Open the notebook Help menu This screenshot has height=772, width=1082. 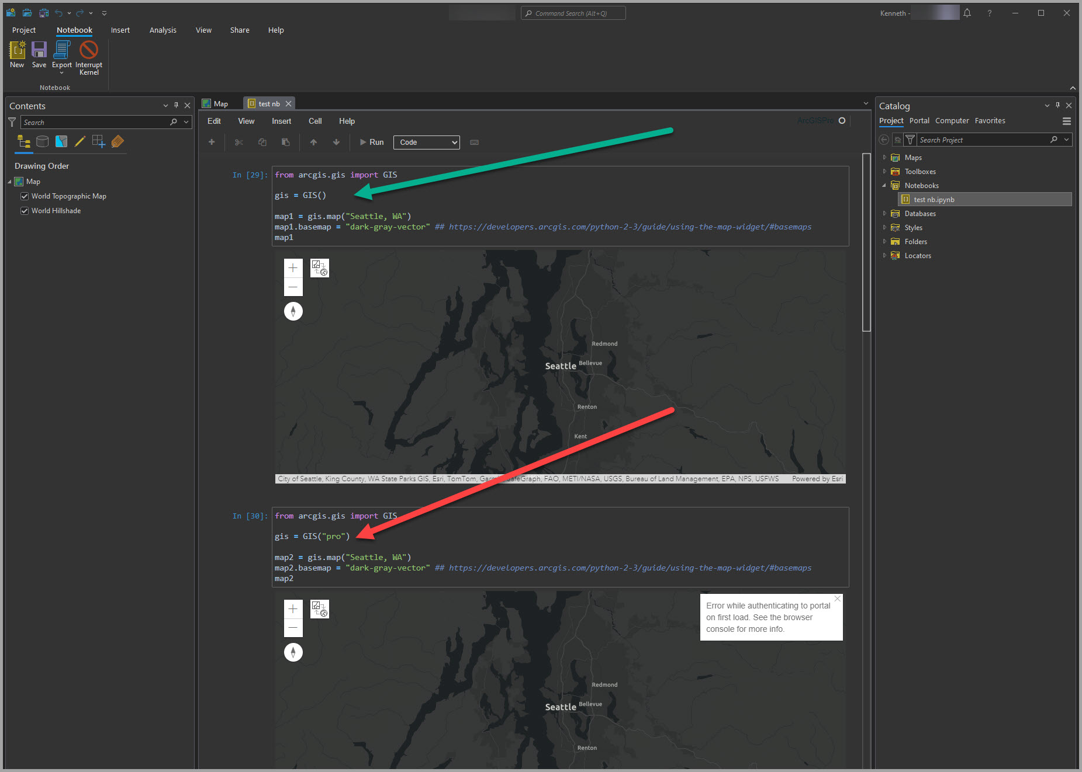click(x=347, y=121)
